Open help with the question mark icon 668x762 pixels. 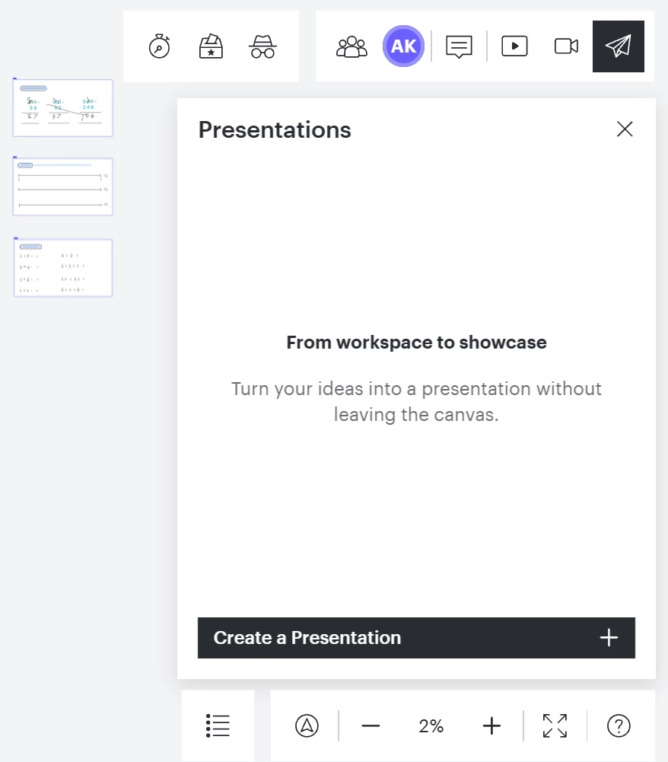coord(619,726)
